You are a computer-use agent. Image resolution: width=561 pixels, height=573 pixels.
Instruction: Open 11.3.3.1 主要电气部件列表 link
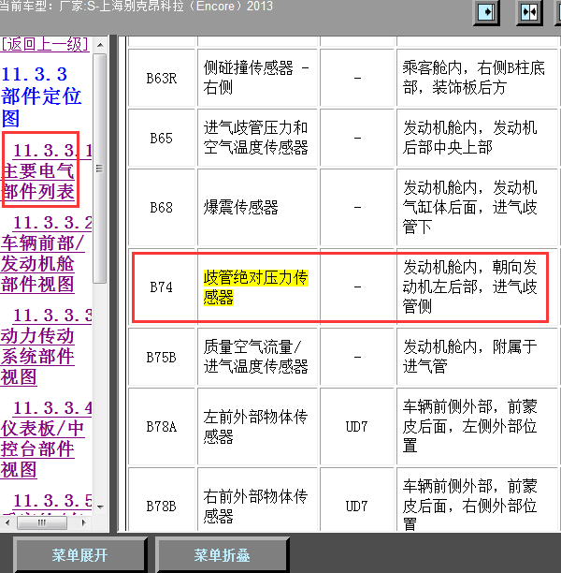pos(47,171)
